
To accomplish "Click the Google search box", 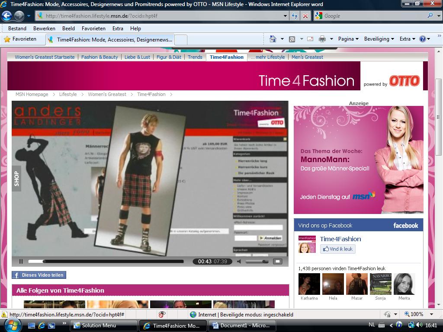I will click(x=374, y=16).
